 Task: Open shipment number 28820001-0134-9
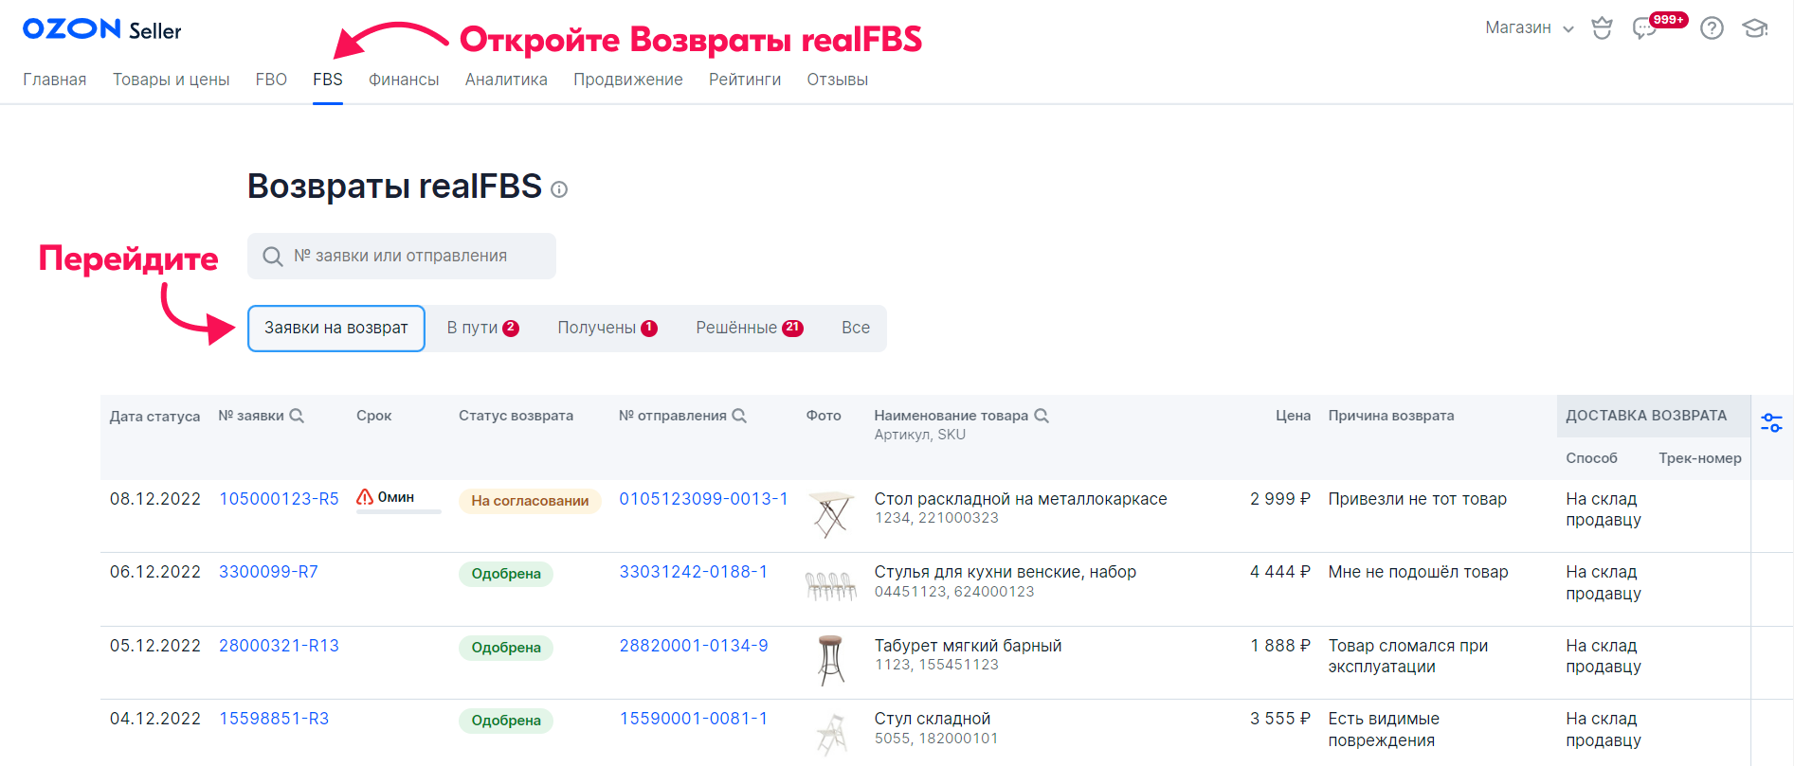(x=694, y=646)
